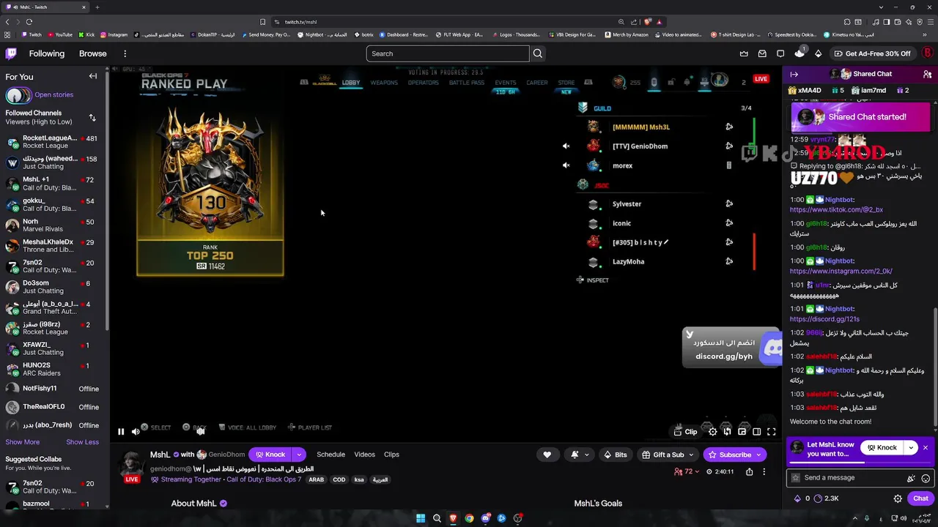Open Windows Start menu
938x527 pixels.
point(421,518)
